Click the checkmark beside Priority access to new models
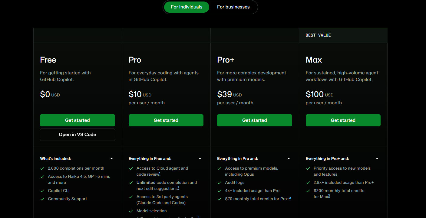This screenshot has width=426, height=218. [308, 168]
